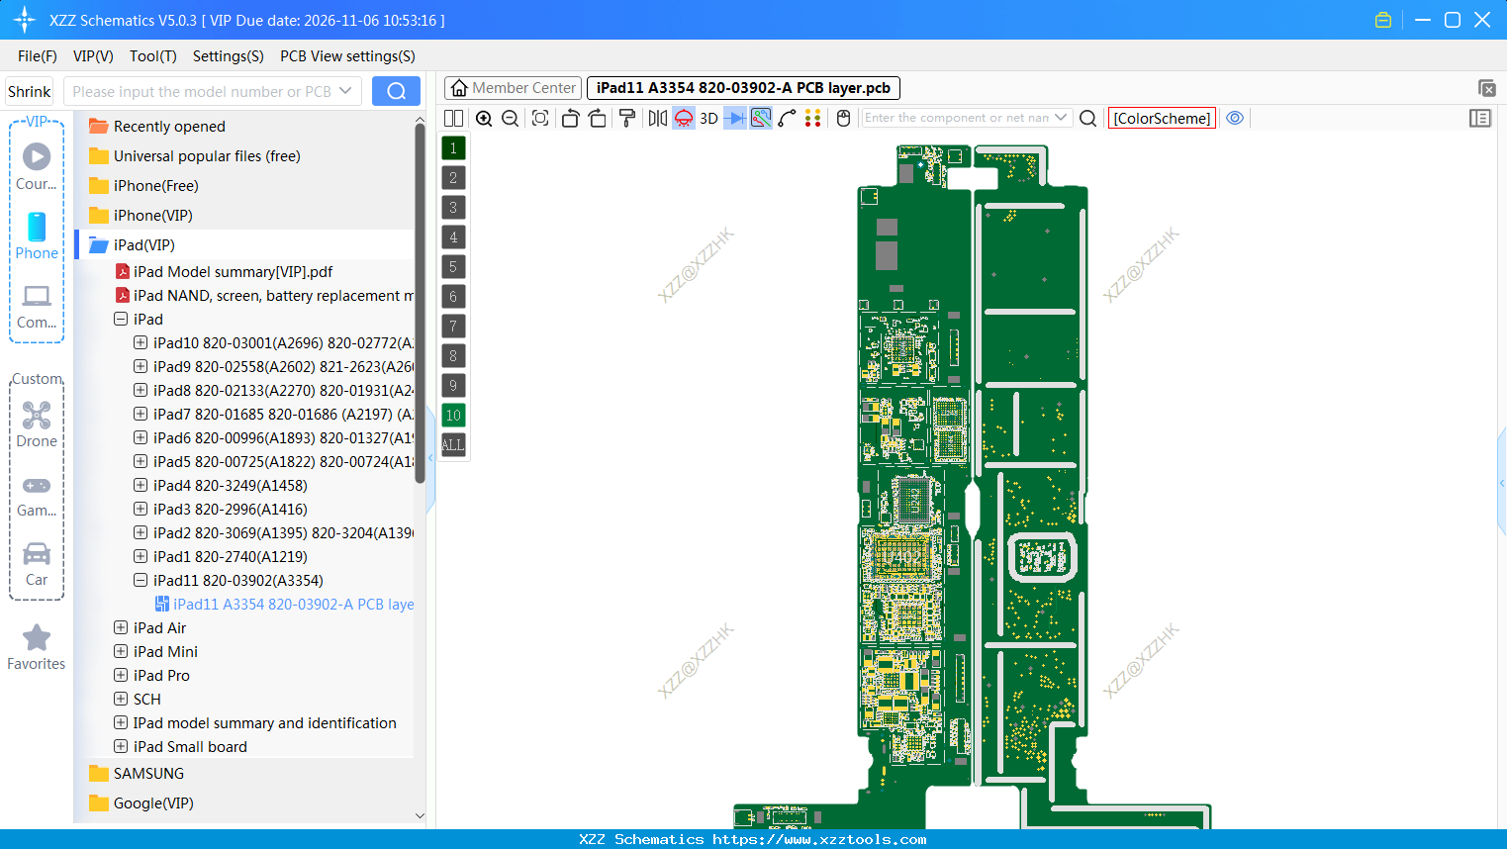Click the Shrink button

click(30, 91)
